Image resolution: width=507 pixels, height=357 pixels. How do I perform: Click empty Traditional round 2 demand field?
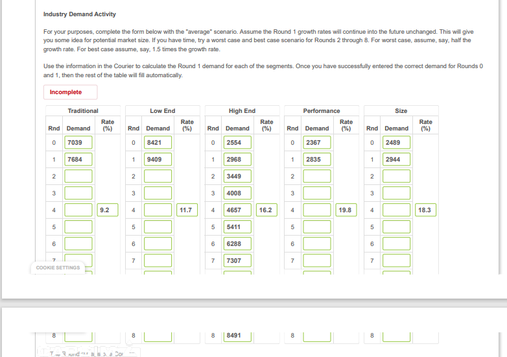78,176
